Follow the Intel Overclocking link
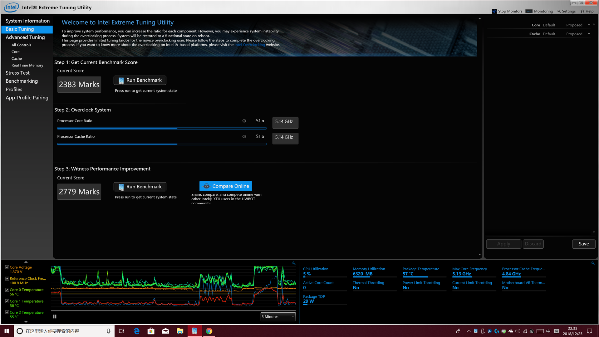 (x=249, y=45)
